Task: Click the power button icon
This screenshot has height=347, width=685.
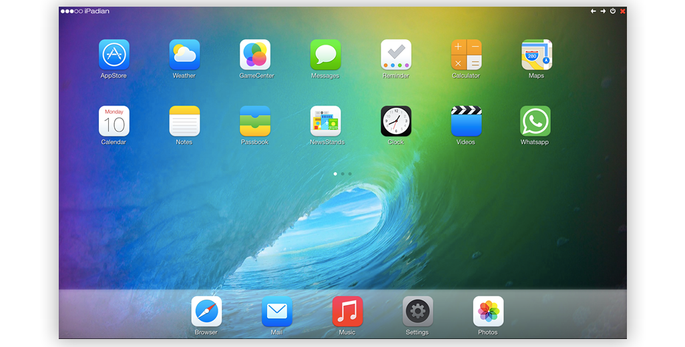Action: click(613, 11)
